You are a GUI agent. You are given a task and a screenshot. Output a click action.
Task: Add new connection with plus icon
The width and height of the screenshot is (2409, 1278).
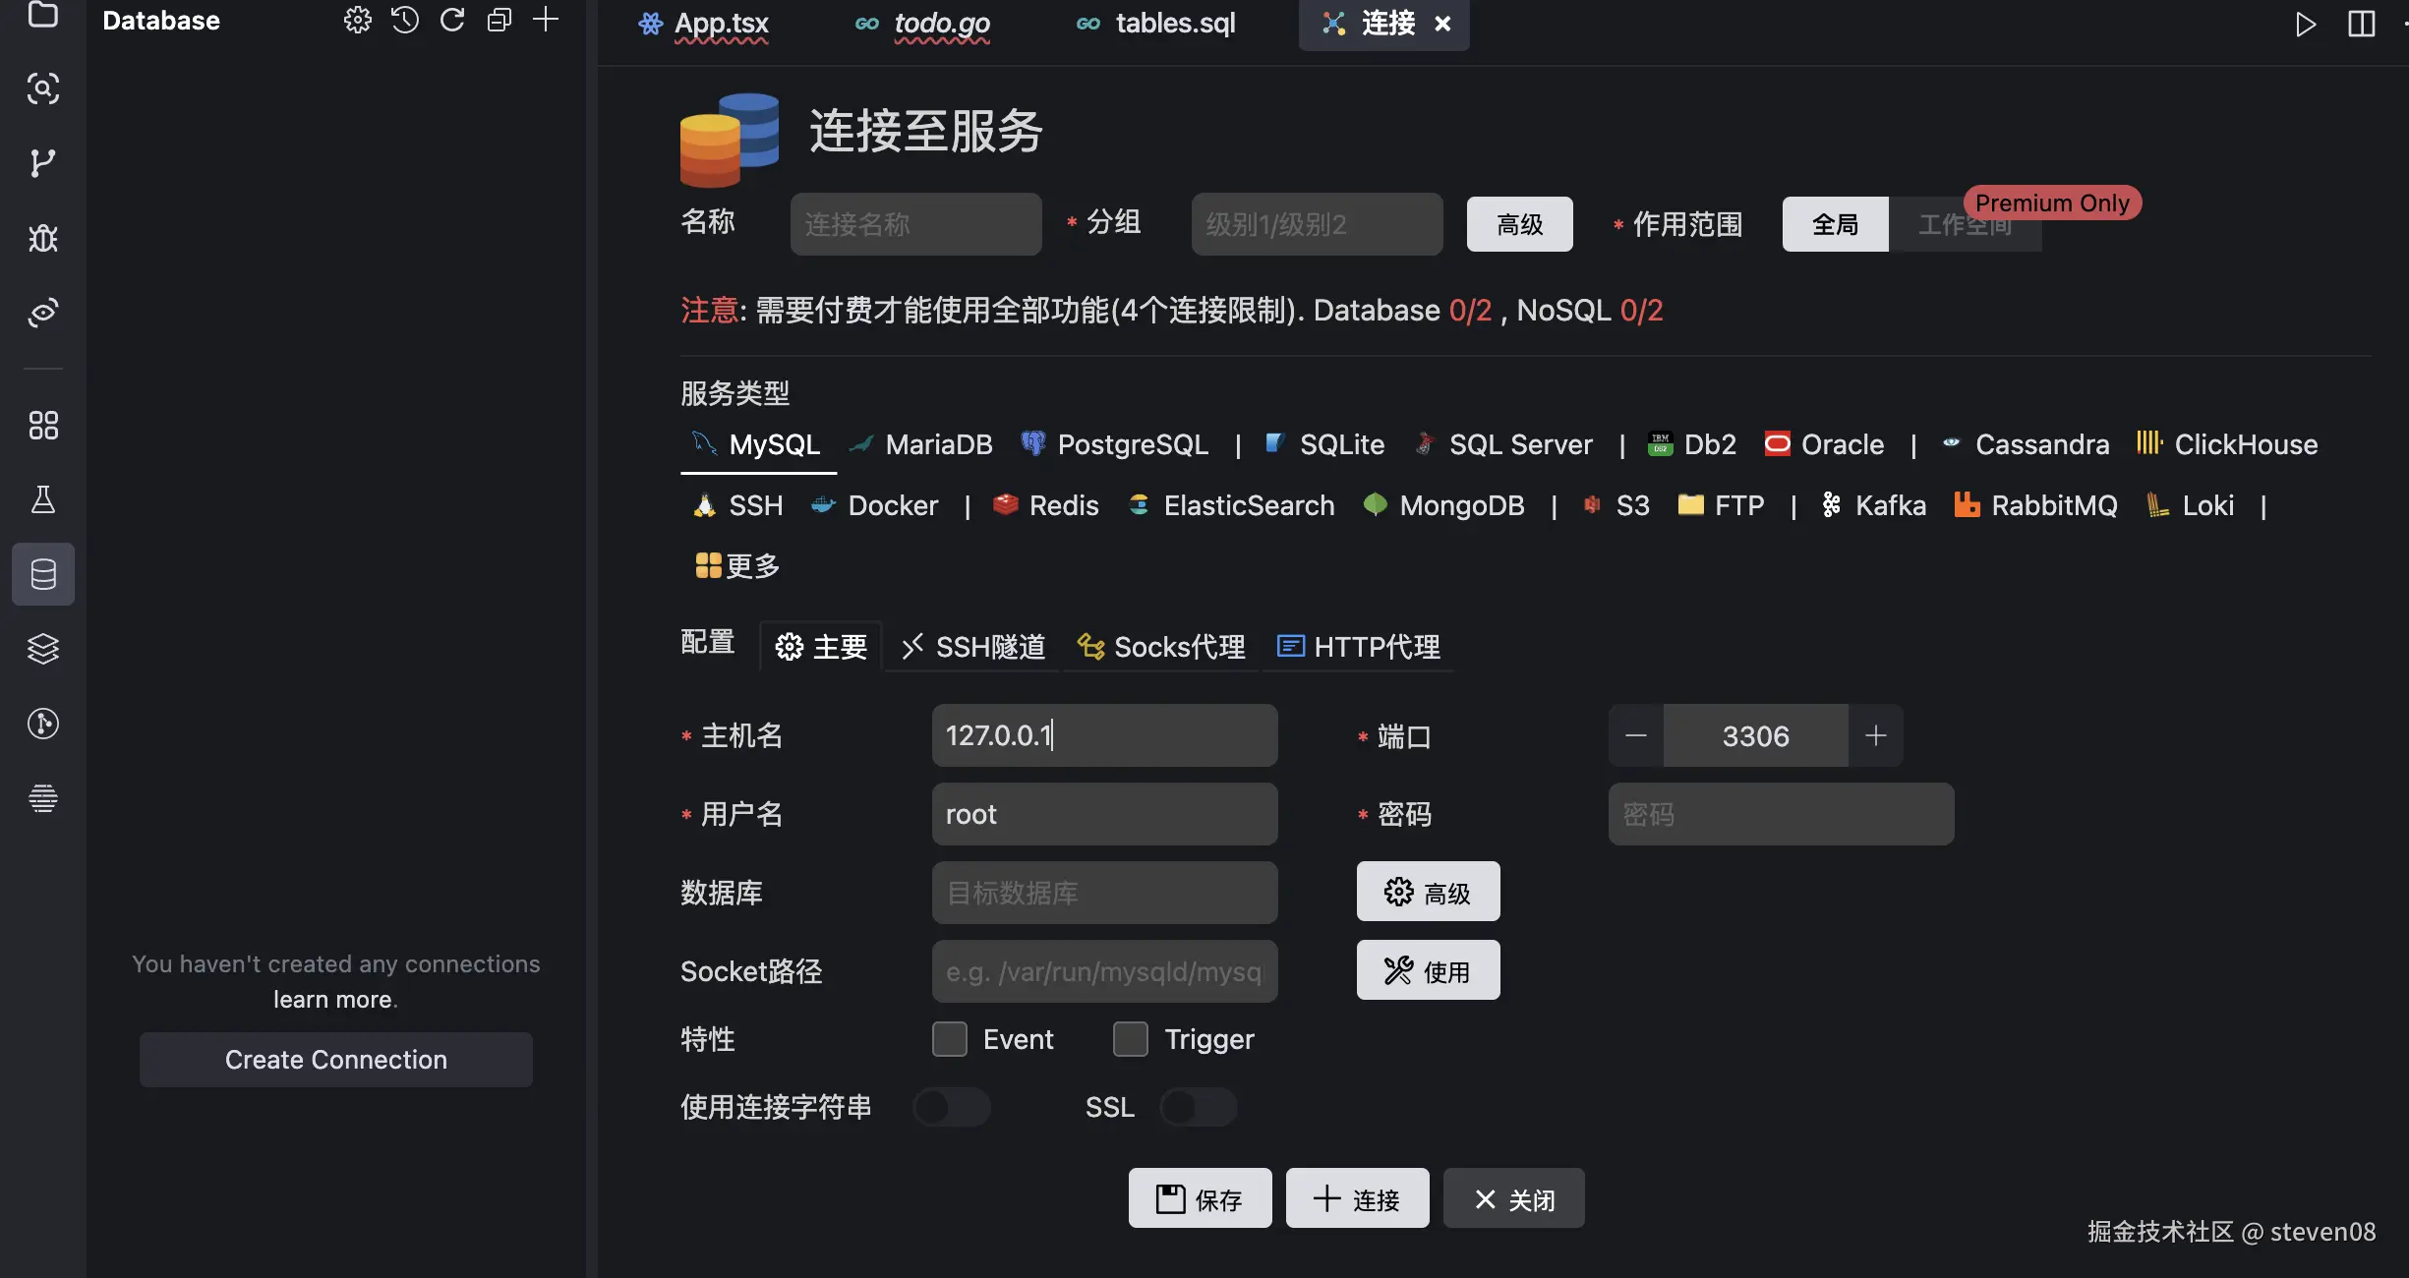click(546, 21)
